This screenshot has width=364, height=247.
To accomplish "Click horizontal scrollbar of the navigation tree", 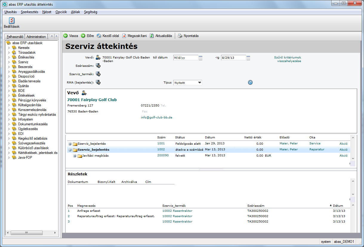I will pyautogui.click(x=31, y=233).
